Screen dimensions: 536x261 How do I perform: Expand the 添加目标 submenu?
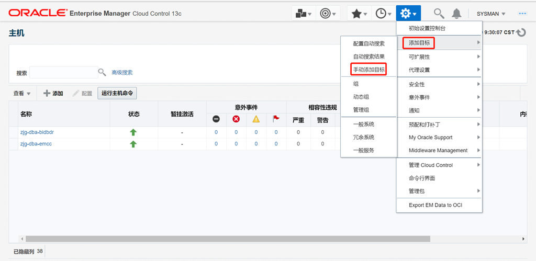point(439,43)
